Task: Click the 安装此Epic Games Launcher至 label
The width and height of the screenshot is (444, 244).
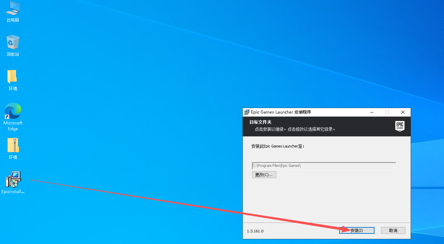Action: 277,146
